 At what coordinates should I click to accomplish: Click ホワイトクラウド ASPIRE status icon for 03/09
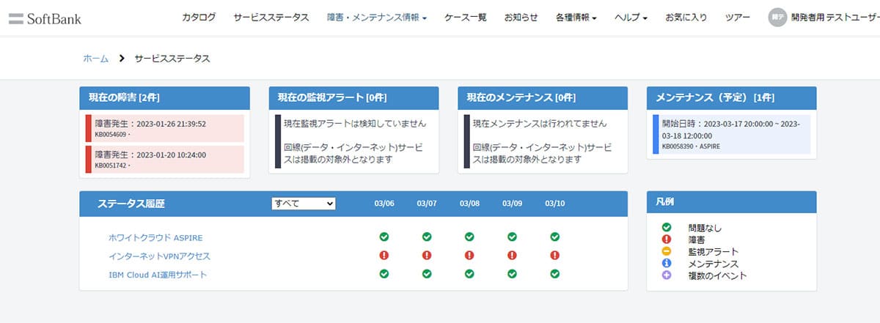[x=512, y=237]
